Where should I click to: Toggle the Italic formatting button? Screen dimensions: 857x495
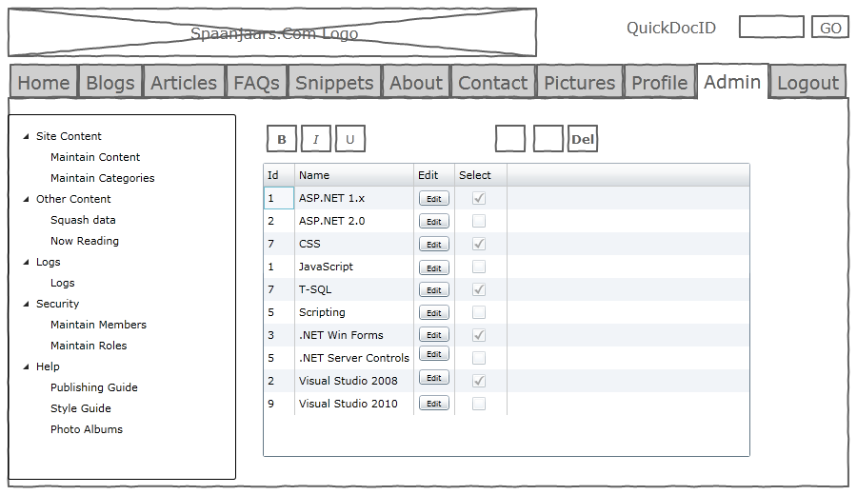coord(315,140)
